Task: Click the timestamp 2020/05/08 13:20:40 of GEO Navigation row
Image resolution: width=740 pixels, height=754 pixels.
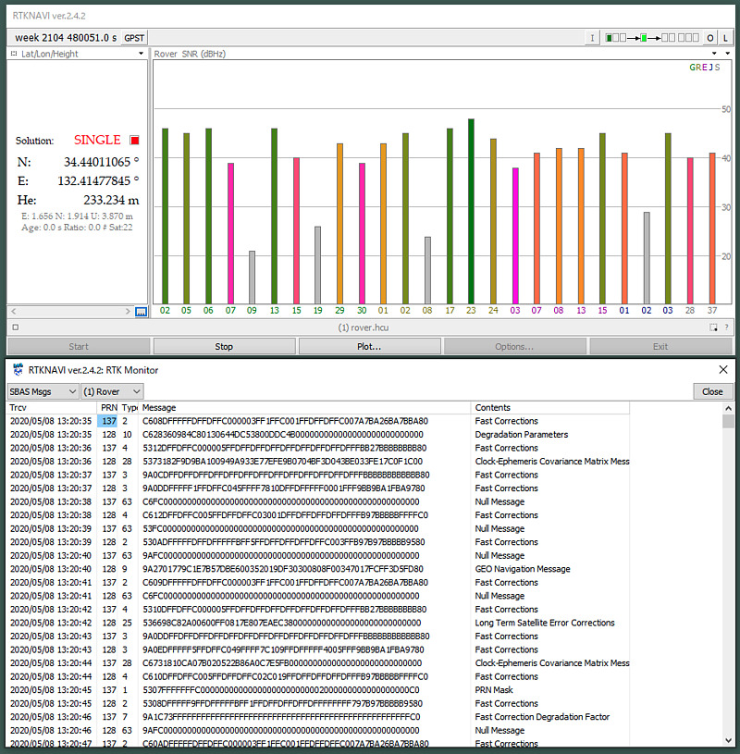Action: click(x=51, y=569)
